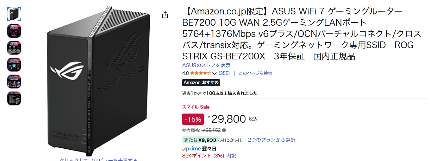431x161 pixels.
Task: Select the first thumbnail showing the router
Action: [14, 14]
